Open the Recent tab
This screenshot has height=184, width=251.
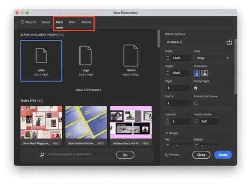(x=28, y=22)
